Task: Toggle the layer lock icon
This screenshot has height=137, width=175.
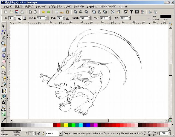Action: click(x=43, y=133)
